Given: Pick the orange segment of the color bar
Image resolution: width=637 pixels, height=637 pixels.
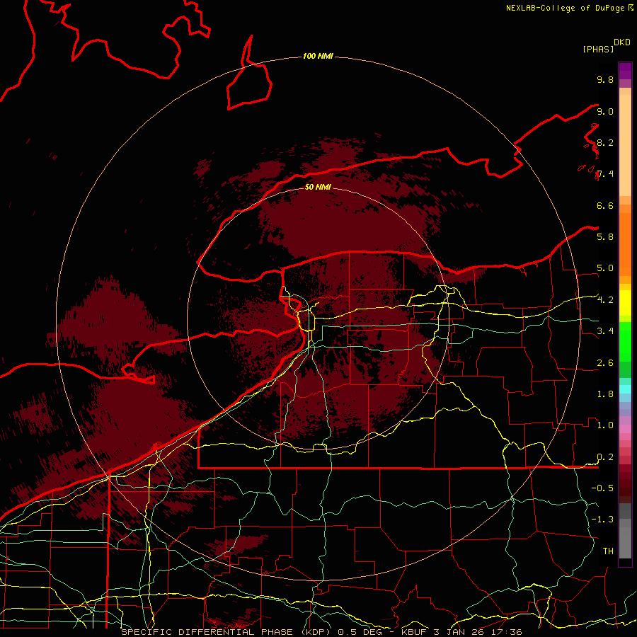Looking at the screenshot, I should click(x=625, y=245).
